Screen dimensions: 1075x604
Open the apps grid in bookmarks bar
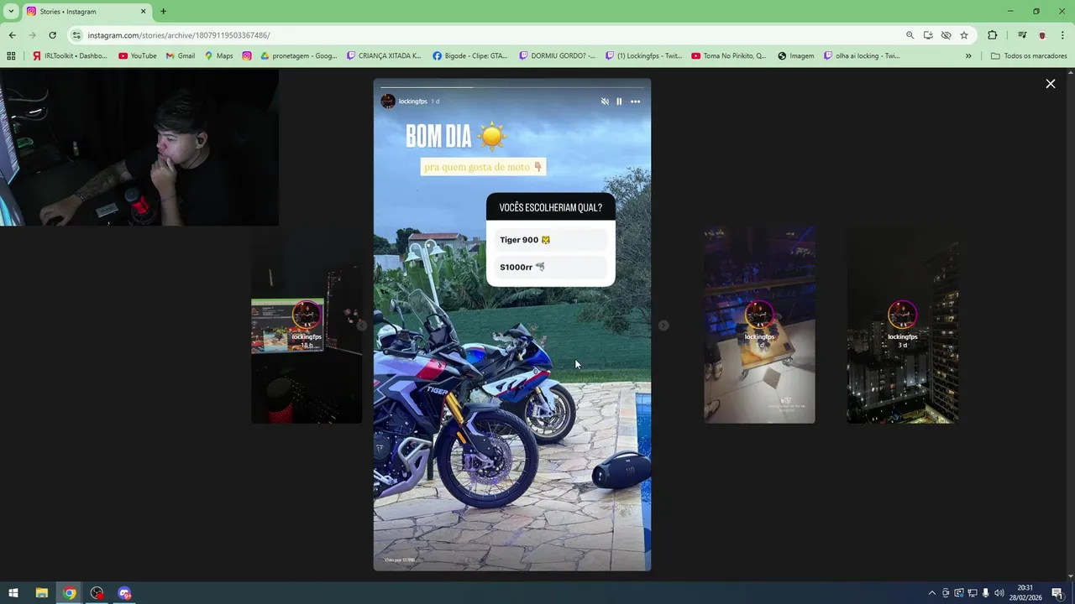point(11,56)
